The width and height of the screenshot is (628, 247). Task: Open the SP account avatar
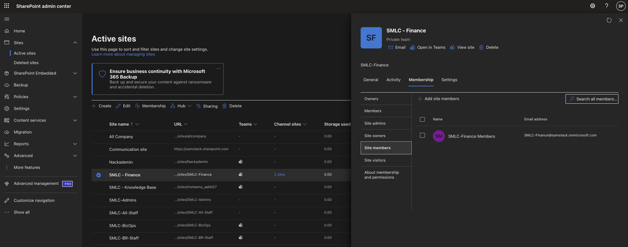(621, 6)
